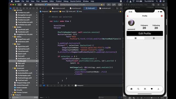The width and height of the screenshot is (176, 99).
Task: Open Spotlight search in menu bar
Action: [157, 1]
